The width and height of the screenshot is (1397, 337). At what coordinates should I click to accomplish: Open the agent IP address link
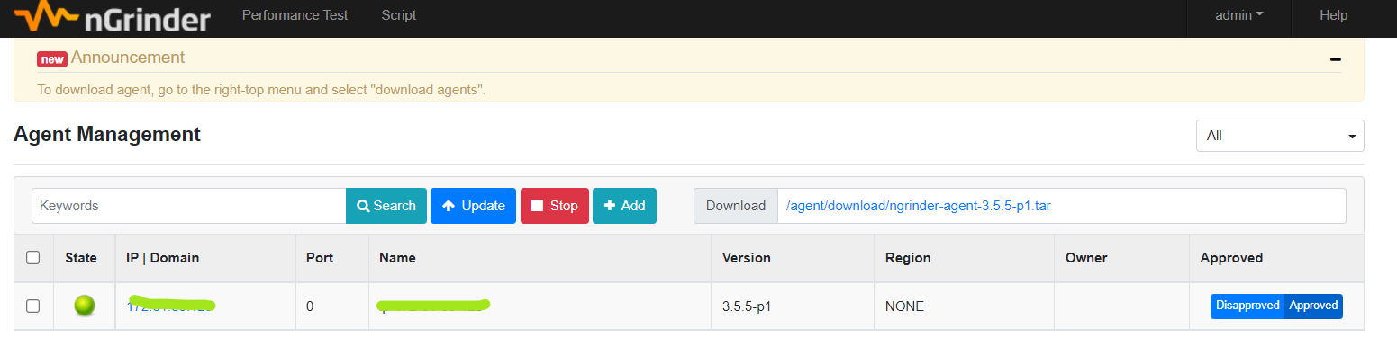[170, 306]
